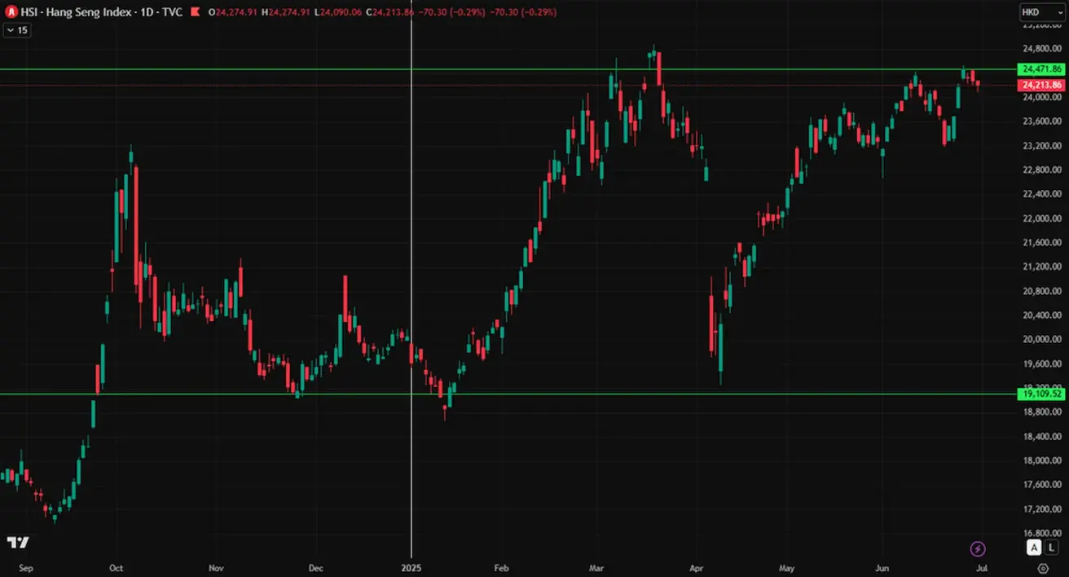Click the Jul label on time axis
Screen dimensions: 1069x577
[x=982, y=568]
